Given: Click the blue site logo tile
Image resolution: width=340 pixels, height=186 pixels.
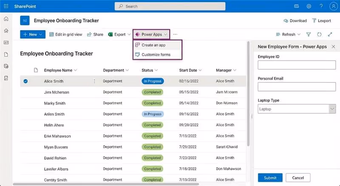Looking at the screenshot, I should (x=25, y=20).
